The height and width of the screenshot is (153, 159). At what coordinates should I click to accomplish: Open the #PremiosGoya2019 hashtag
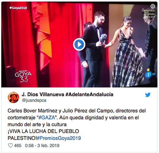pyautogui.click(x=59, y=138)
